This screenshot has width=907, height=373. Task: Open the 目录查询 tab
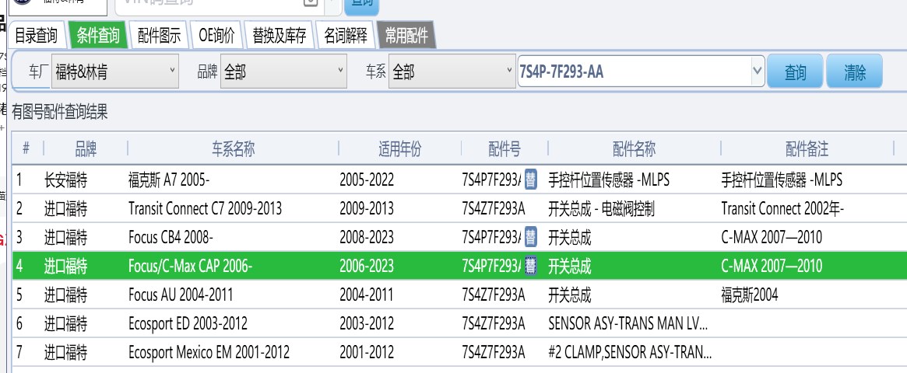point(36,36)
